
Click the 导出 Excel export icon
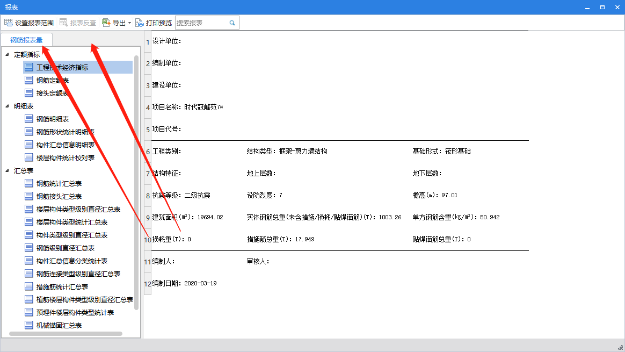106,23
